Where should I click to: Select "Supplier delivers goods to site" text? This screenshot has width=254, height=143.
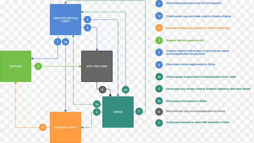(185, 40)
